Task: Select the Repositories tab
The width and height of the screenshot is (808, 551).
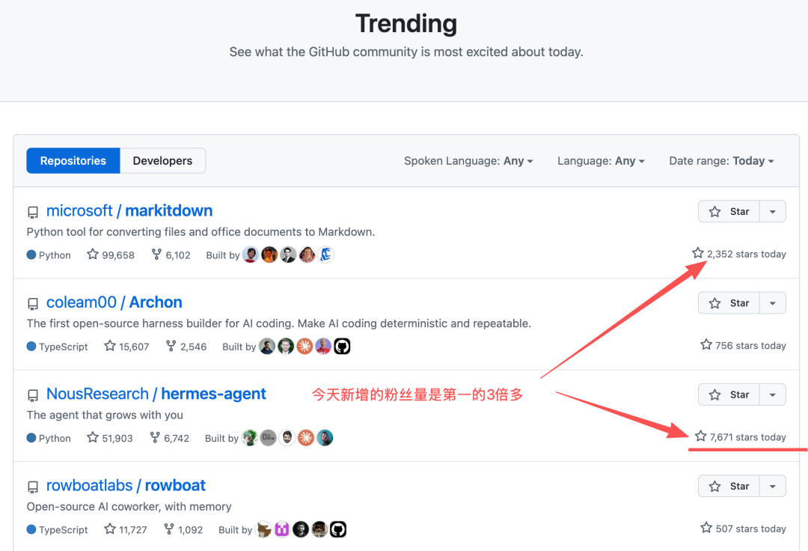Action: point(73,161)
